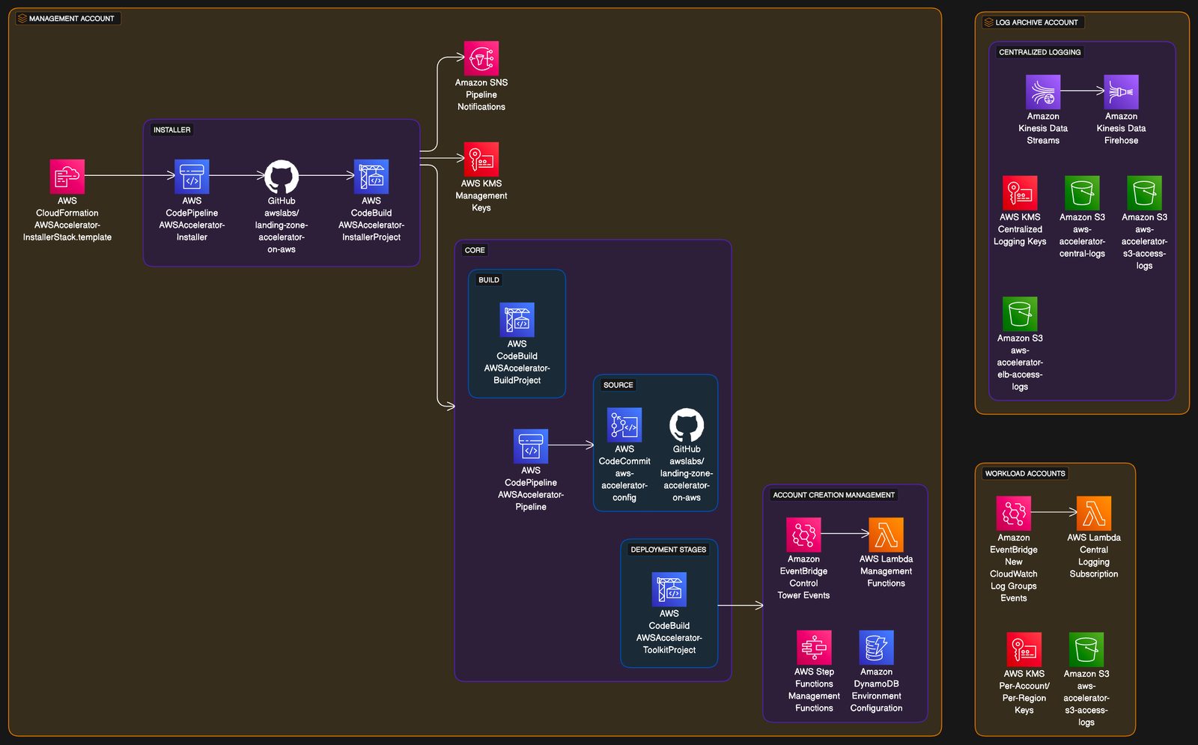1198x745 pixels.
Task: Click the 'Central Logging Subscription' caption
Action: (1094, 562)
